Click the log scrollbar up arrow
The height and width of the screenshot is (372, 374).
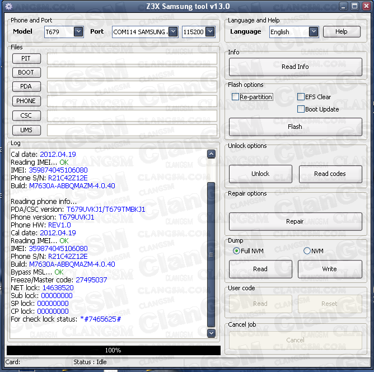click(x=211, y=154)
